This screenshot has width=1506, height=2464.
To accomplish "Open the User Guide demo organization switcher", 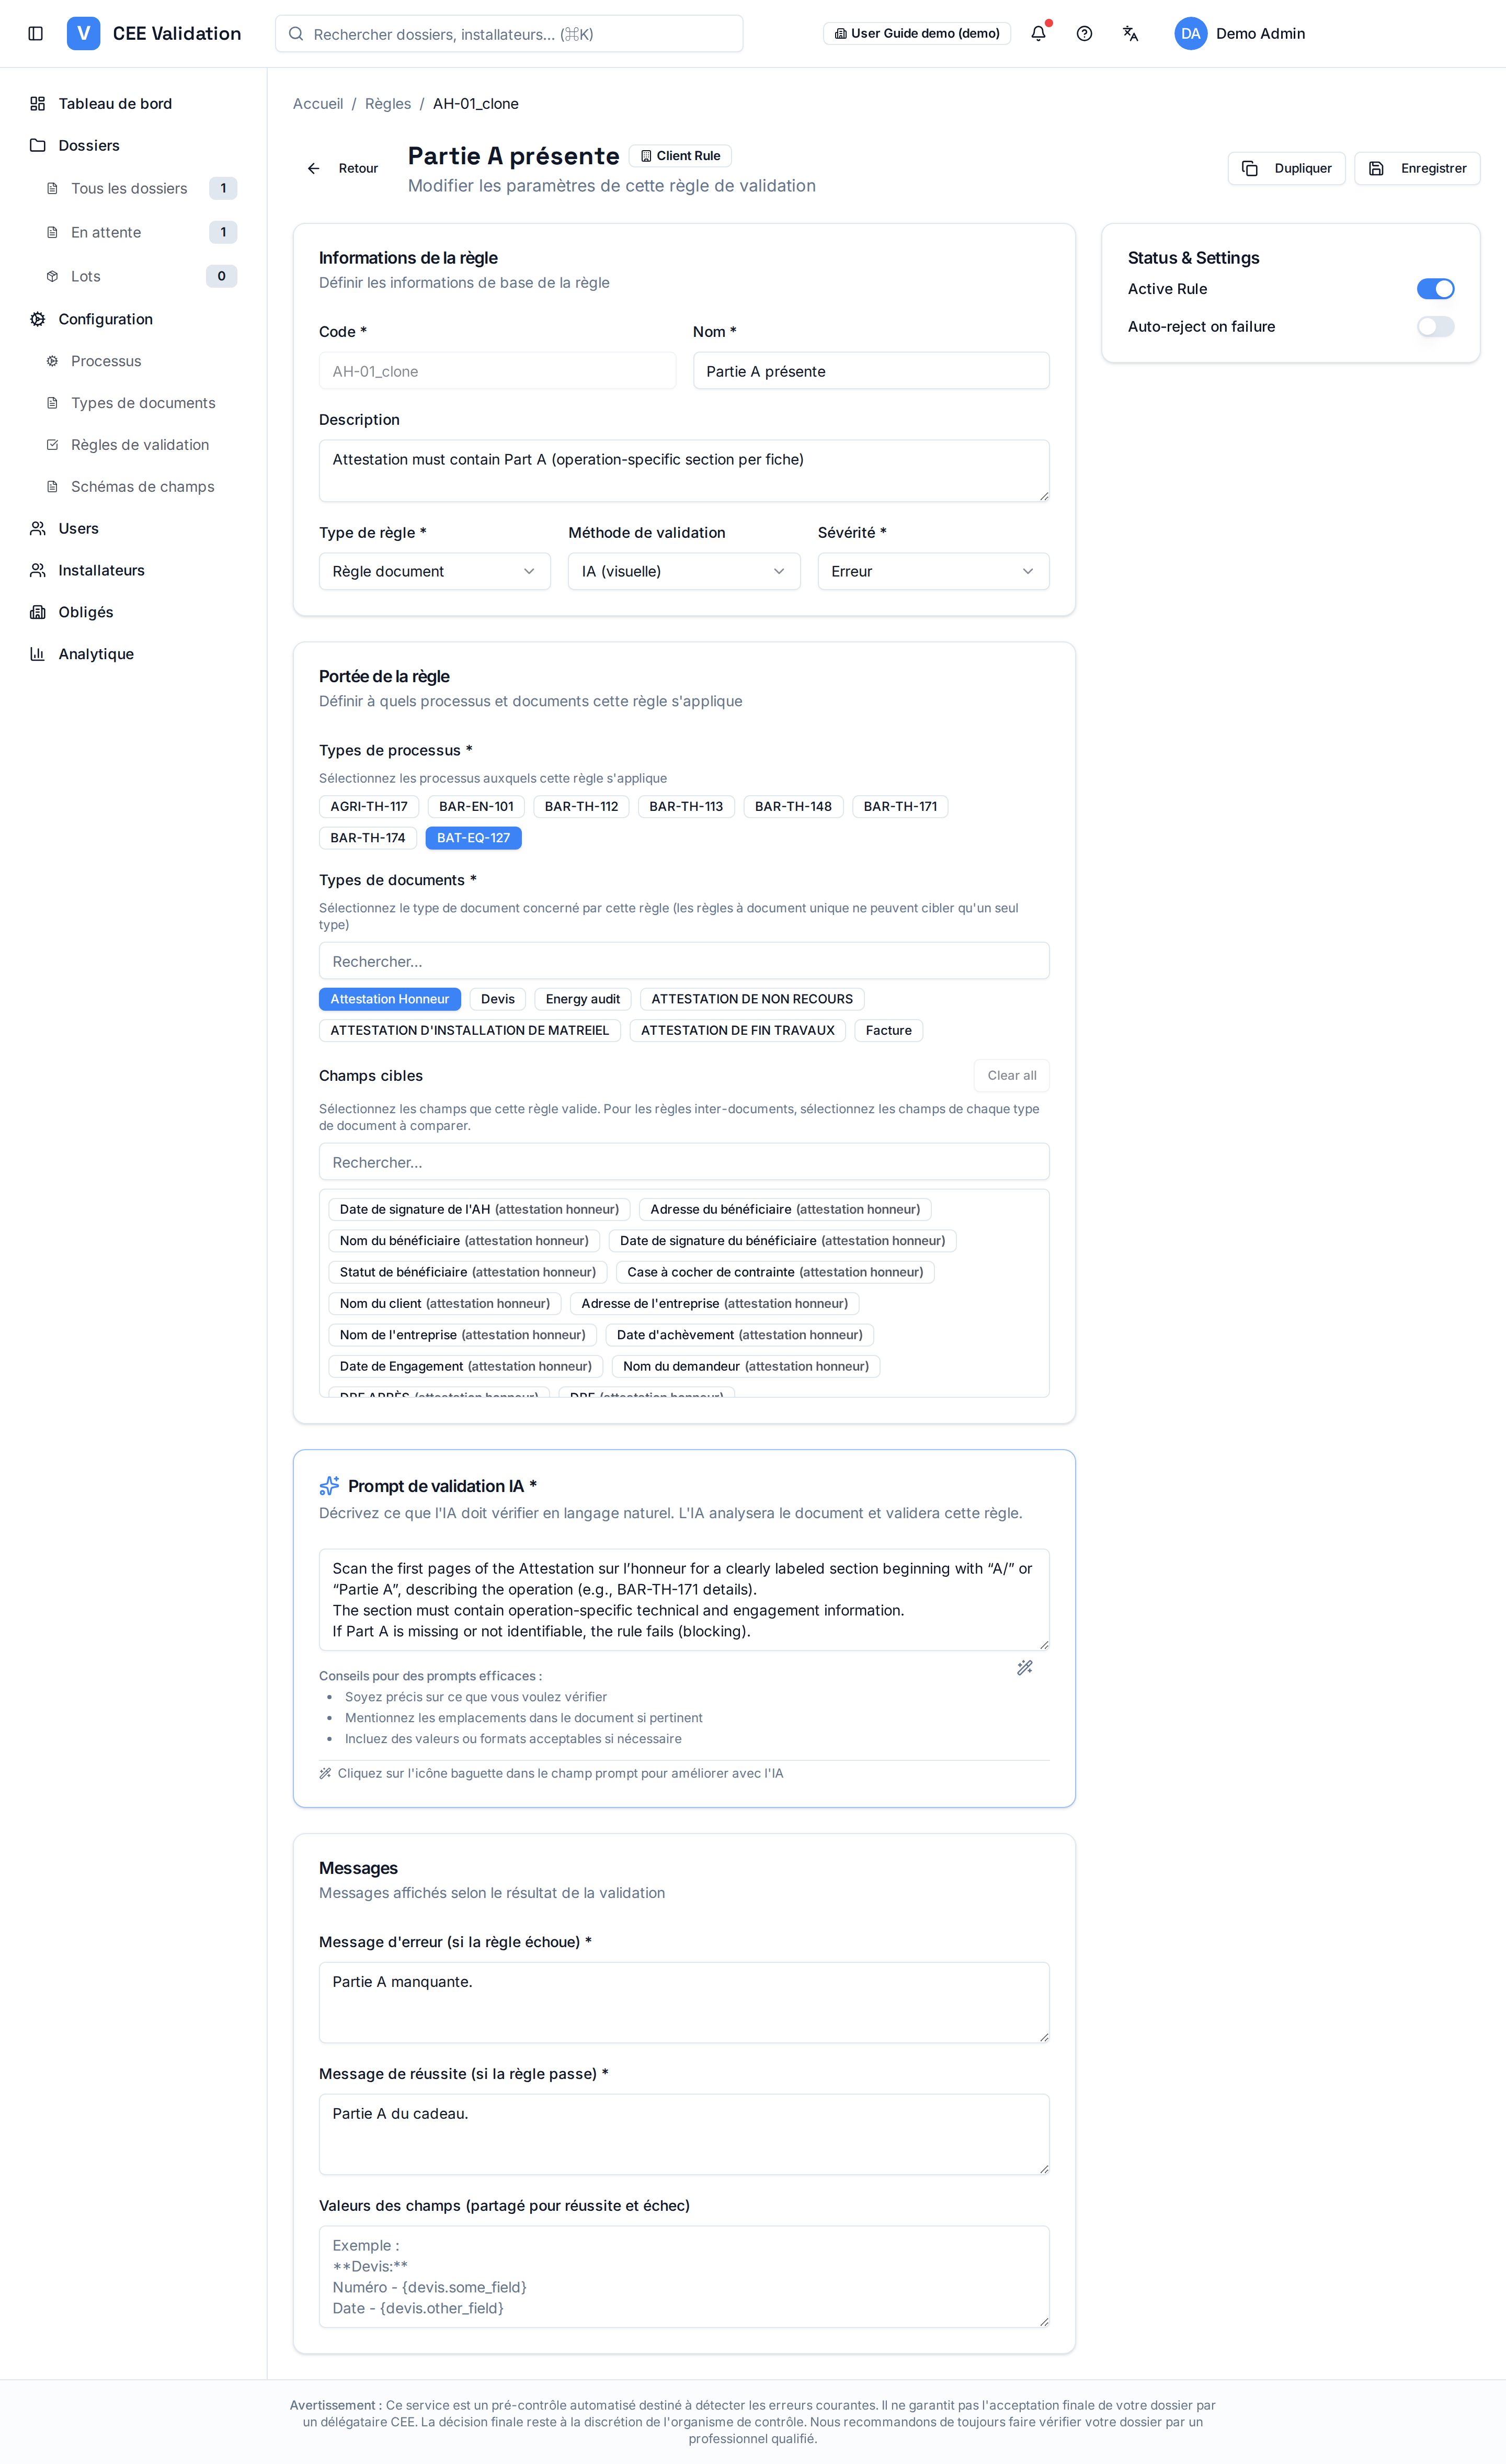I will pos(917,33).
